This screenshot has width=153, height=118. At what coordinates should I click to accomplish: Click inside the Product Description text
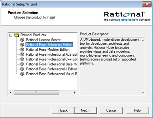110,51
